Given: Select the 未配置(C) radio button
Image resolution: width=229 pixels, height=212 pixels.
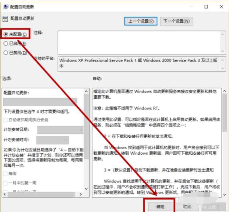Looking at the screenshot, I should (x=6, y=34).
